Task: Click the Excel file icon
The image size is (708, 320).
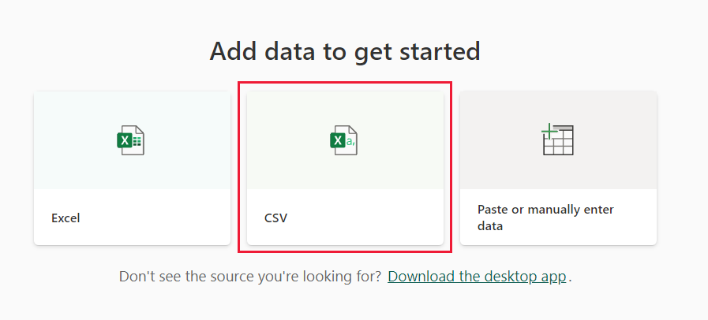Action: click(x=131, y=140)
